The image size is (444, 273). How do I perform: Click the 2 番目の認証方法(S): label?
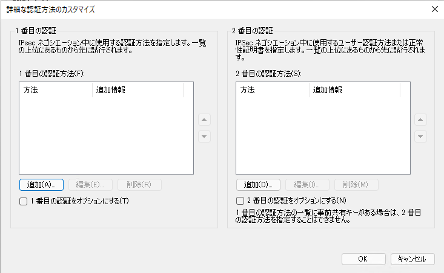[x=268, y=74]
